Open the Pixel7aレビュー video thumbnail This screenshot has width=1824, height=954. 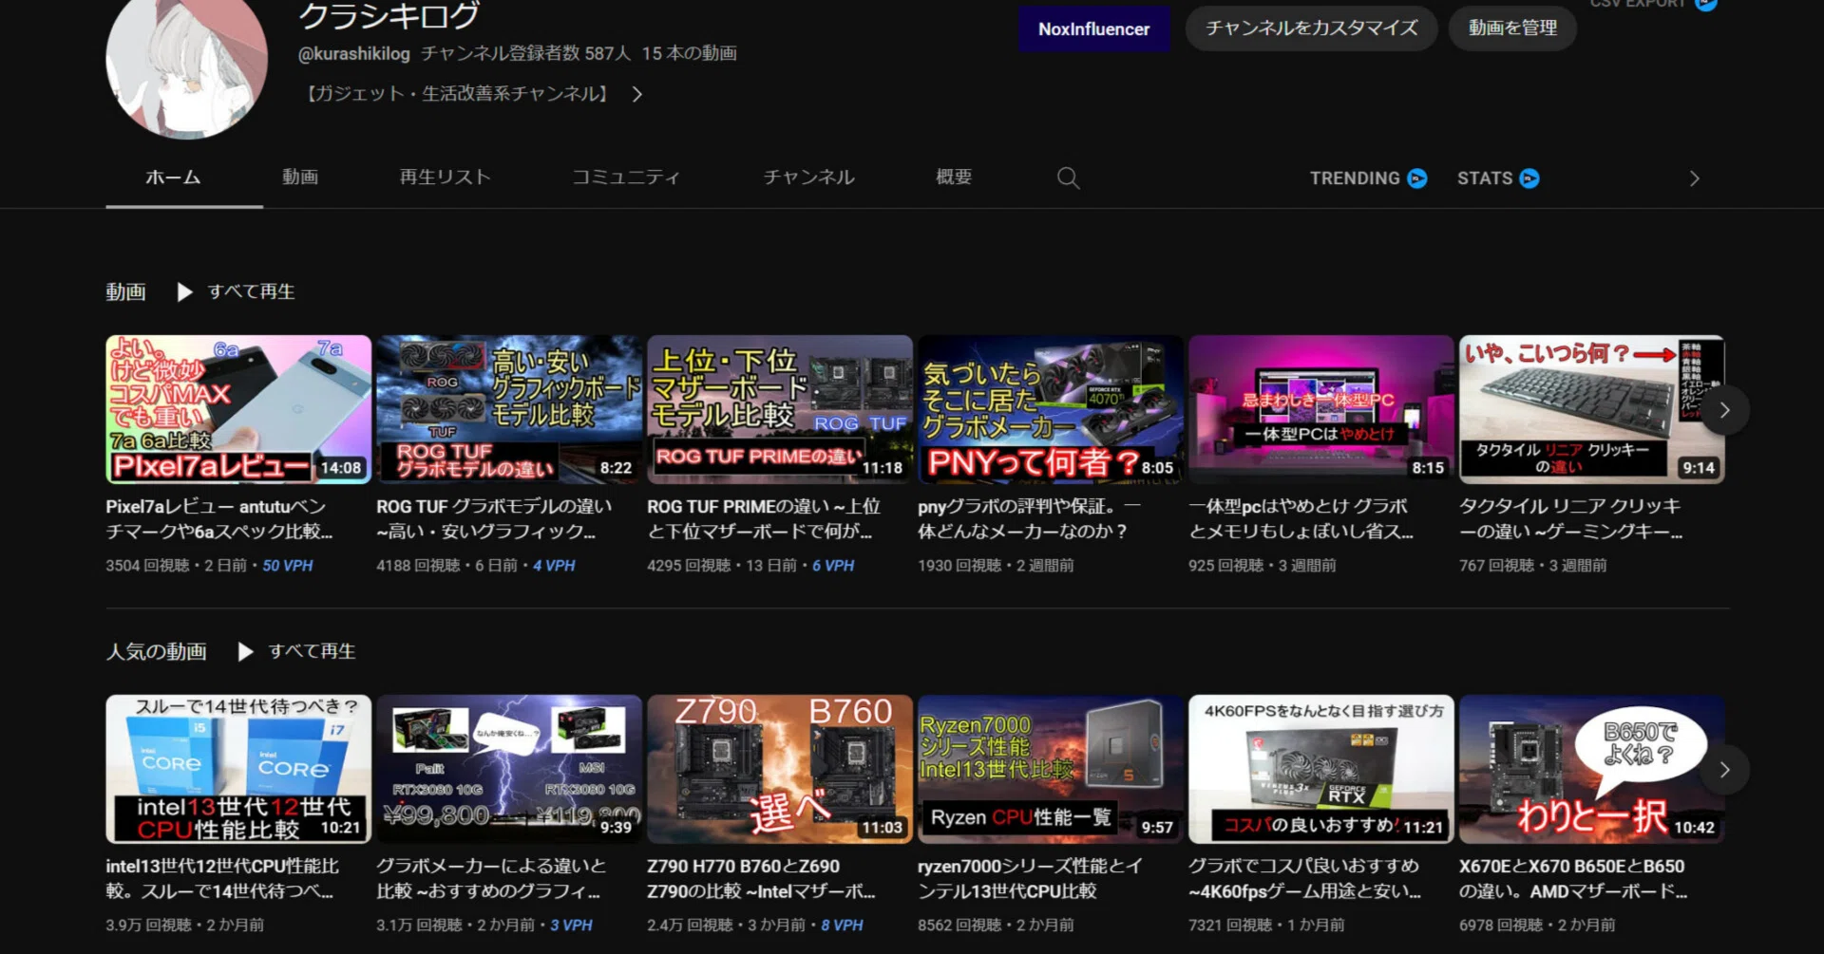click(x=238, y=409)
